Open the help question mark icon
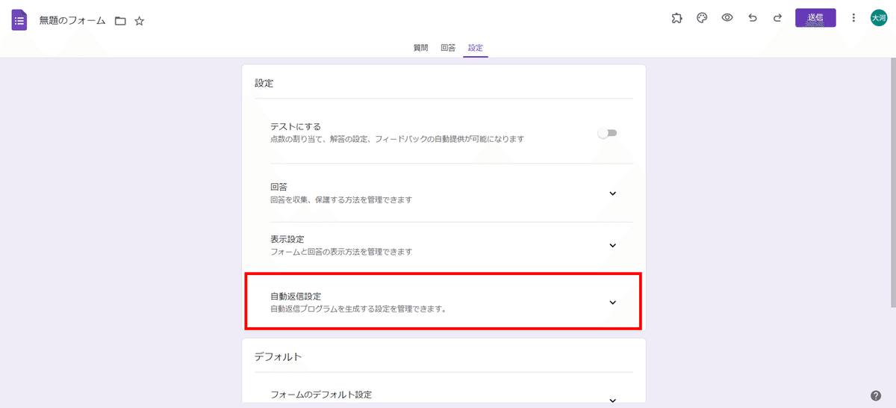 tap(876, 395)
